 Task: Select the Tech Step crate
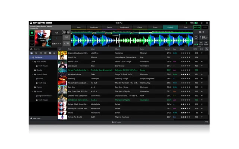[x=42, y=83]
